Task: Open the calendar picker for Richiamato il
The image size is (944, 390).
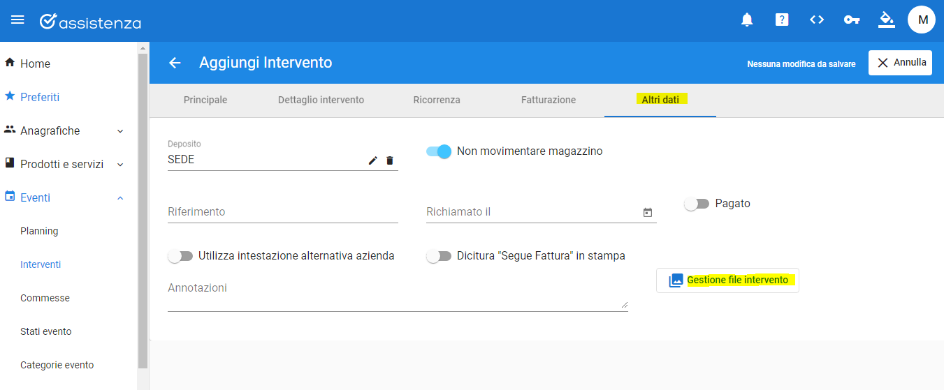Action: click(648, 212)
